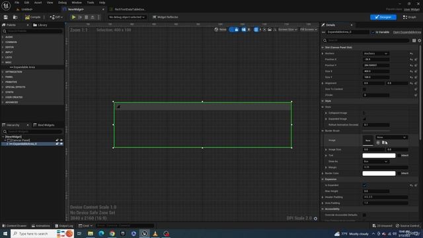Open the Screen Size dropdown
The width and height of the screenshot is (423, 238).
click(x=288, y=29)
